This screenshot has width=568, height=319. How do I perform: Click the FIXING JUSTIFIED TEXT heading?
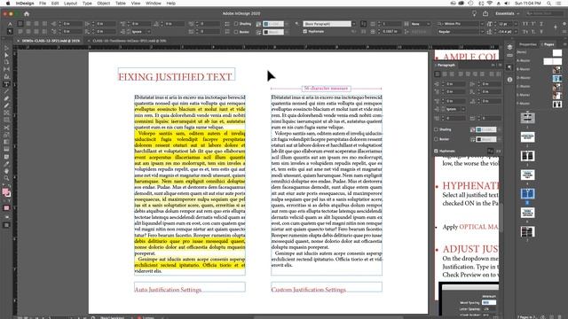coord(175,77)
